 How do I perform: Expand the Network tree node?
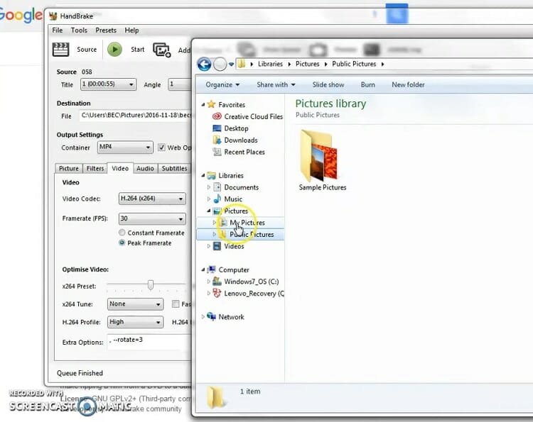point(203,317)
